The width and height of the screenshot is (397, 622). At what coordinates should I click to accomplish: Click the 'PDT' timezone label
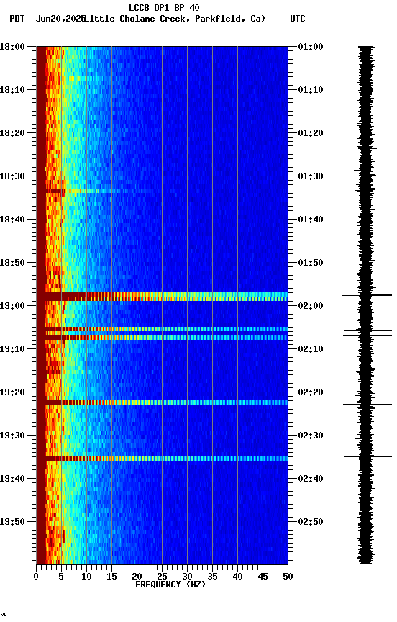(17, 19)
